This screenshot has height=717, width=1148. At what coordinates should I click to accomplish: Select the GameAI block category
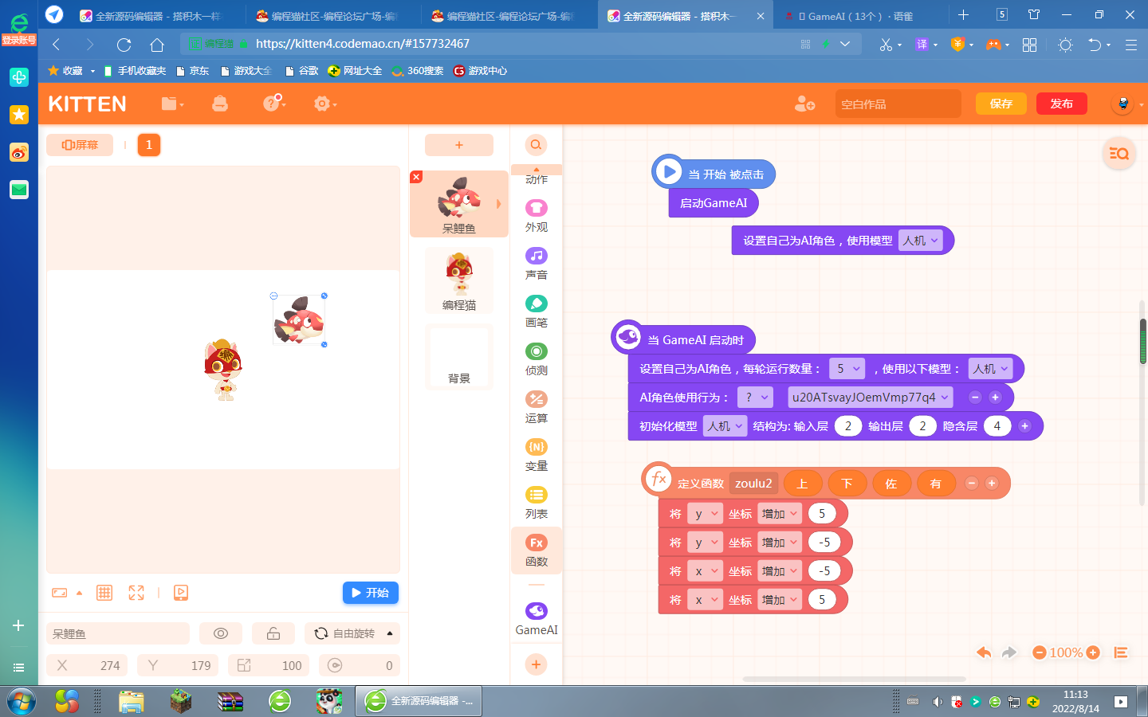coord(537,618)
